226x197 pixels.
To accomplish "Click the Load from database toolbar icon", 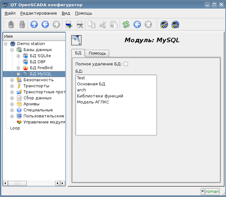I will [11, 24].
